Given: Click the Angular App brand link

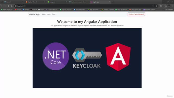Looking at the screenshot, I should [34, 14].
